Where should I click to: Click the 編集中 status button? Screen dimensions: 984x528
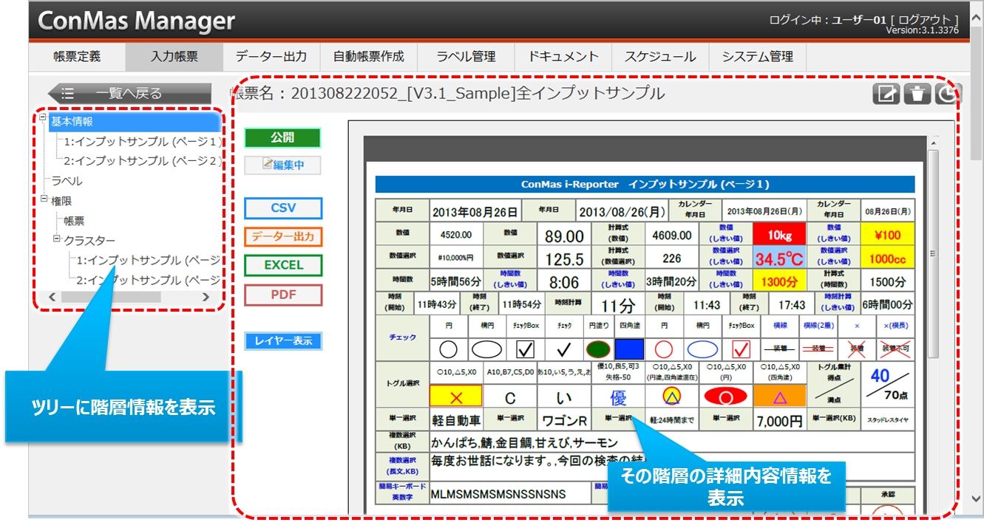pyautogui.click(x=282, y=165)
